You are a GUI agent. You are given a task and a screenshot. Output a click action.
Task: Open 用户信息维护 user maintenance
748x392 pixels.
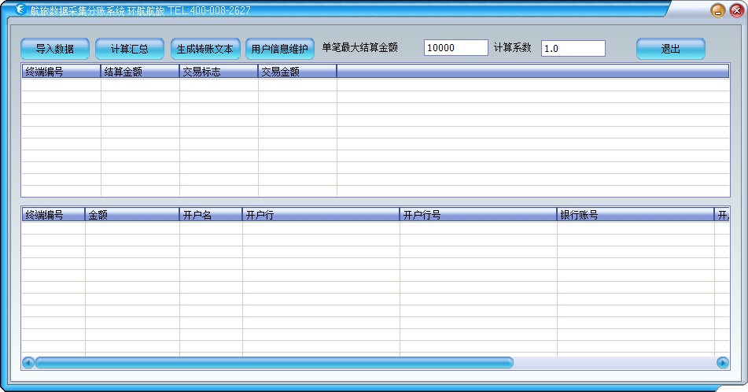click(x=279, y=49)
